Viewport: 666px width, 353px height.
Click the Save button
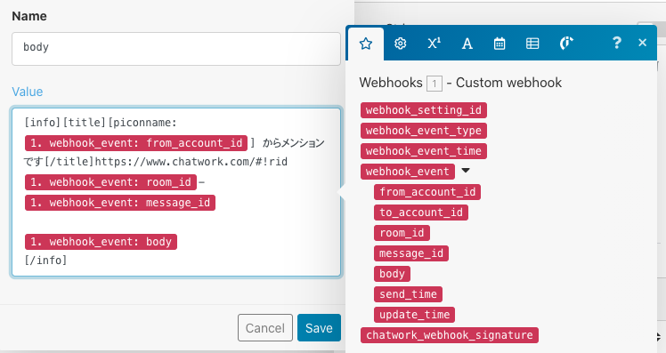coord(319,327)
